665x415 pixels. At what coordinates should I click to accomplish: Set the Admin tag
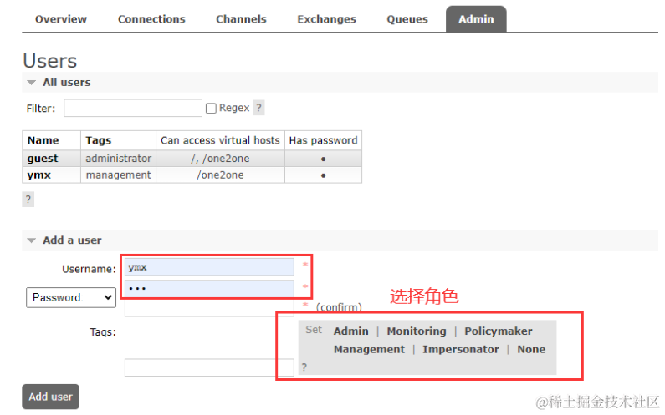350,331
